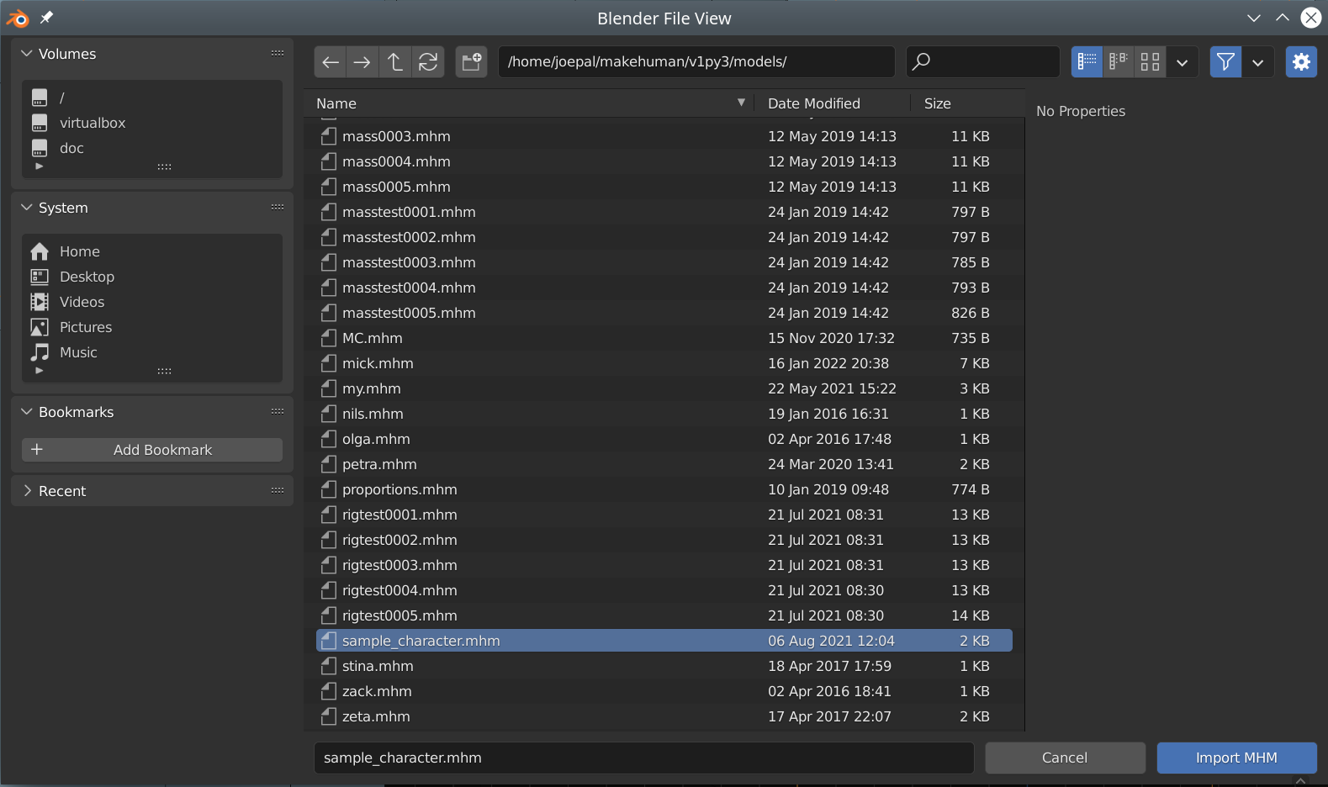The height and width of the screenshot is (787, 1328).
Task: Click Cancel button
Action: 1065,758
